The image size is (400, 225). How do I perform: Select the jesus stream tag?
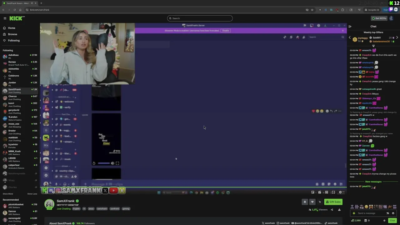coord(91,209)
